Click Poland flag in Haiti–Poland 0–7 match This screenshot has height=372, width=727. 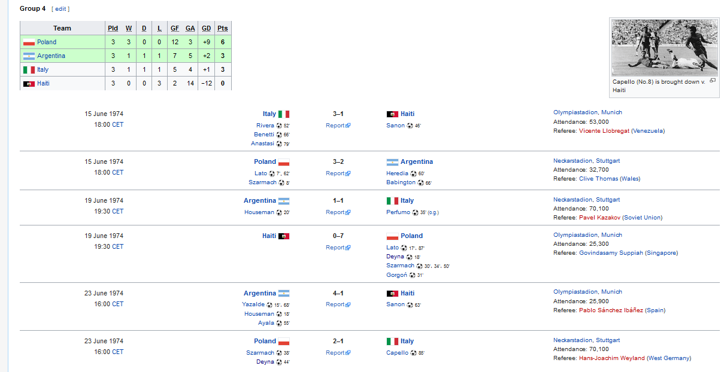[393, 236]
